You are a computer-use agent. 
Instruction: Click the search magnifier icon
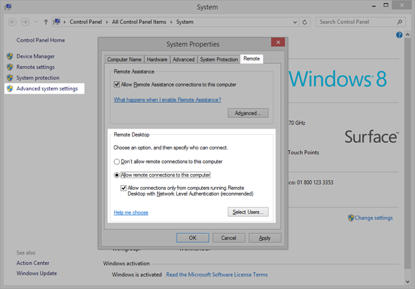tap(399, 22)
